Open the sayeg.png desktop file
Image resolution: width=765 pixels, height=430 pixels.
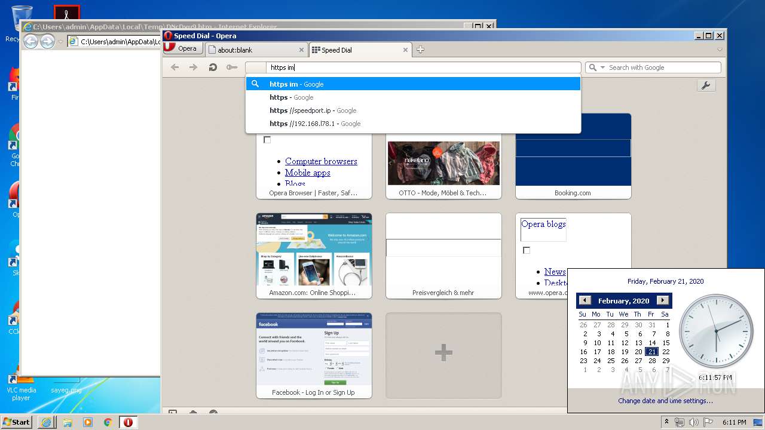pos(66,390)
